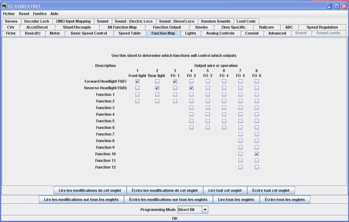Check Function 9 FO 5 checkbox
This screenshot has width=349, height=222.
[240, 147]
